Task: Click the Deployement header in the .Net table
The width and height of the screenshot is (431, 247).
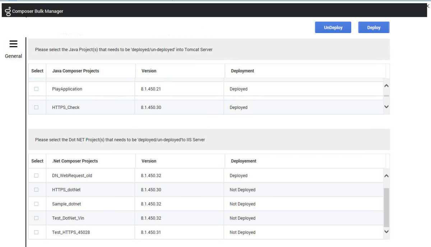Action: point(244,161)
